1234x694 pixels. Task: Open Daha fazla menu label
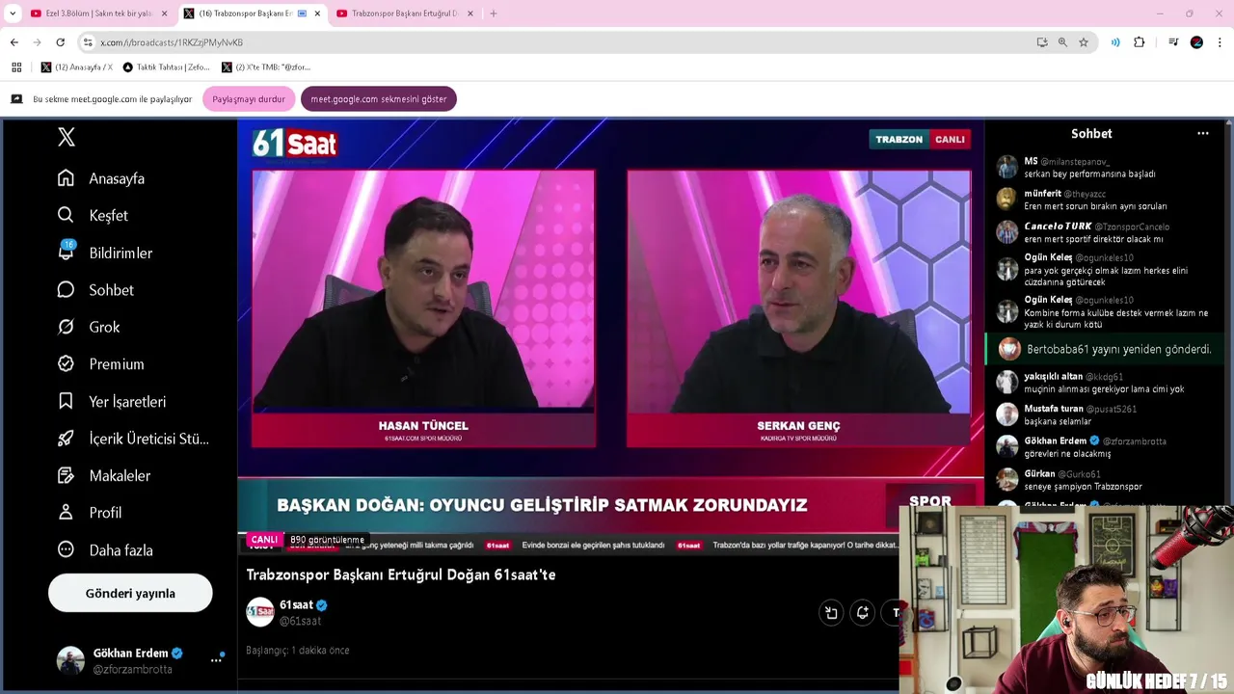tap(121, 550)
